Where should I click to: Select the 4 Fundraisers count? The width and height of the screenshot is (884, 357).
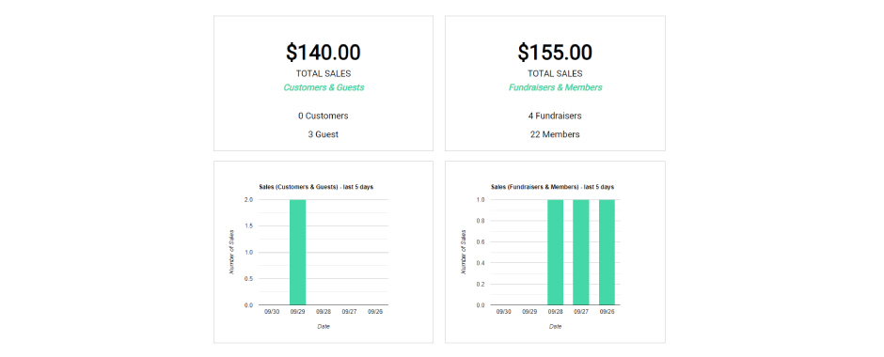tap(555, 116)
